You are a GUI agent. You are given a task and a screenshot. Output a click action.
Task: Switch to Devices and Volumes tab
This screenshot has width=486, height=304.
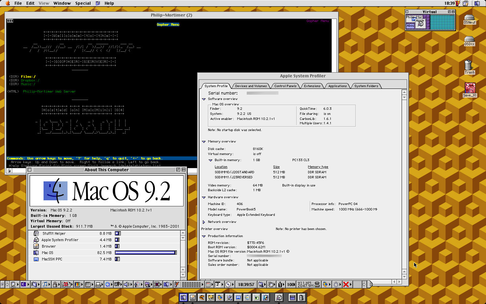(x=251, y=86)
